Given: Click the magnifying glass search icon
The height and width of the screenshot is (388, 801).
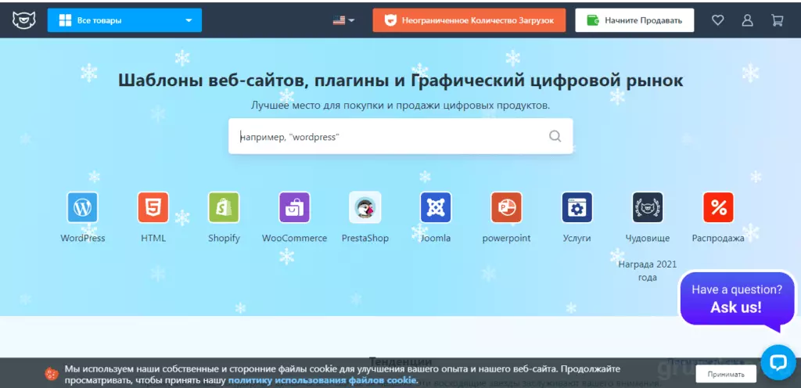Looking at the screenshot, I should [555, 136].
